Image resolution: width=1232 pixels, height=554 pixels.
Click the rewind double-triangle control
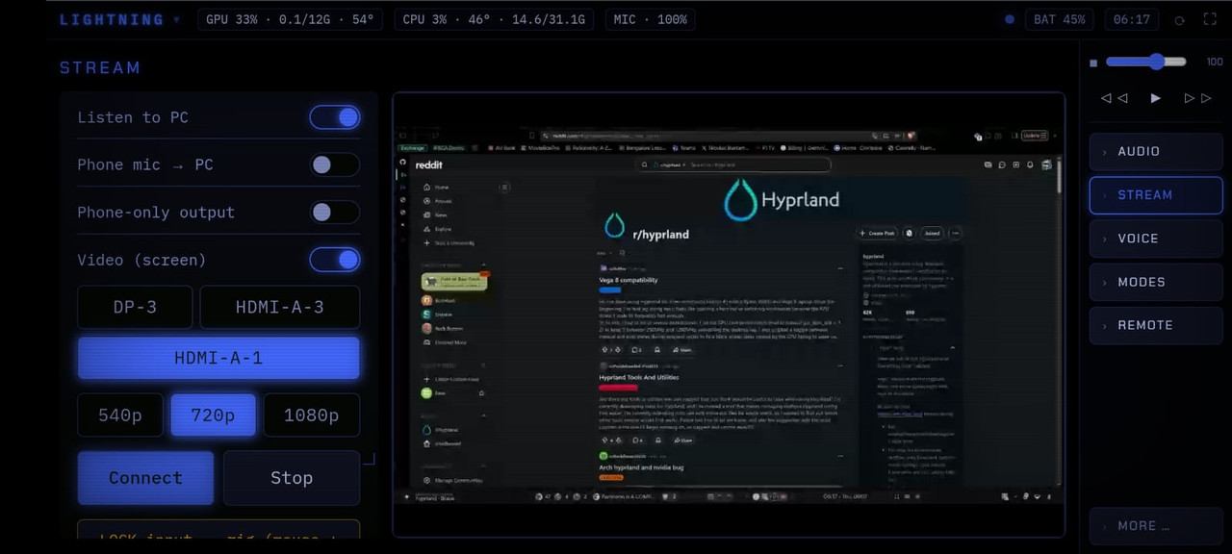click(1114, 98)
